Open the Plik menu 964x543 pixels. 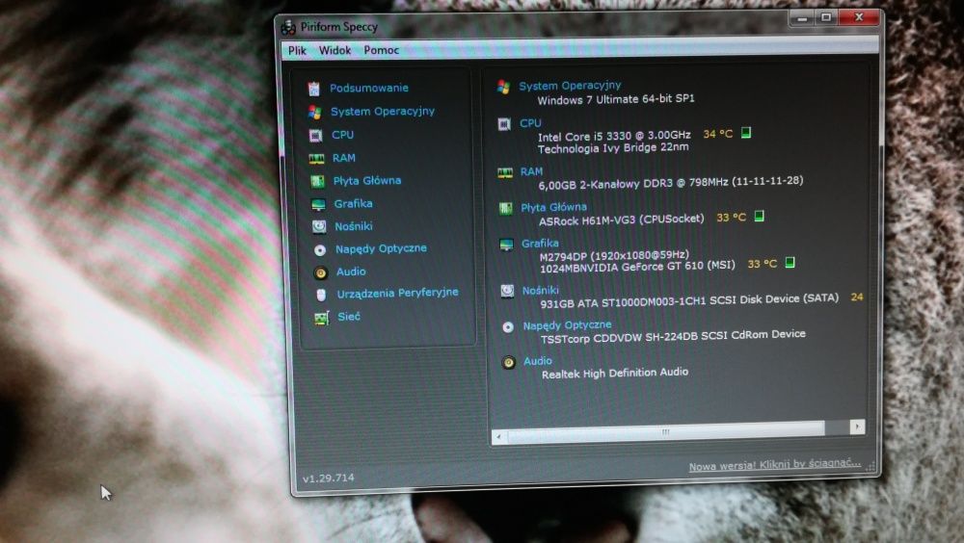pos(297,50)
